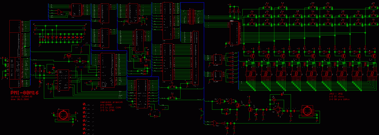Click the transistor symbol above the left-bottom IC

(68, 56)
